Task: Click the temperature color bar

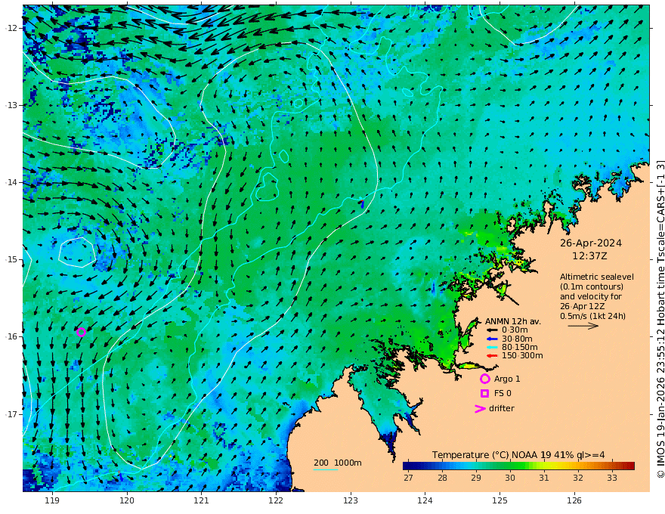Action: (518, 466)
